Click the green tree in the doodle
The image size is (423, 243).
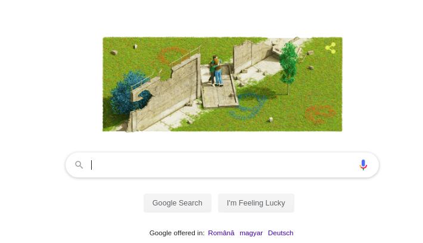288,66
